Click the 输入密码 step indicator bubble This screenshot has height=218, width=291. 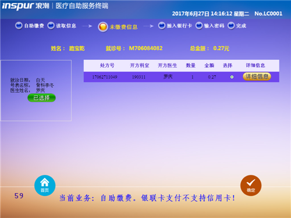(199, 26)
